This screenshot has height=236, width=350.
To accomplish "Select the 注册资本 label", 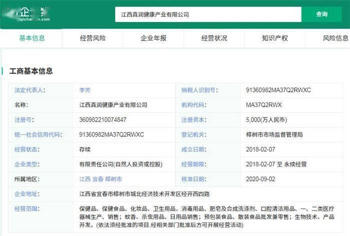I will click(194, 119).
